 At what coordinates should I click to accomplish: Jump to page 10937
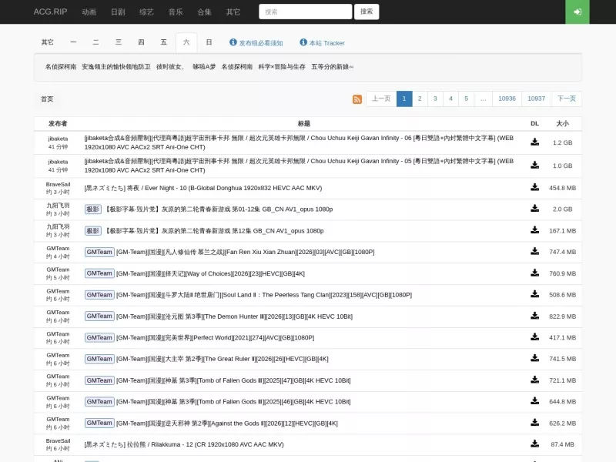pyautogui.click(x=536, y=99)
